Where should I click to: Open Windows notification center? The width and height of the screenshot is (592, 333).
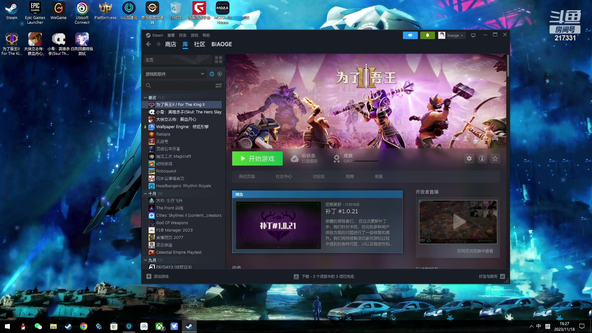[582, 326]
